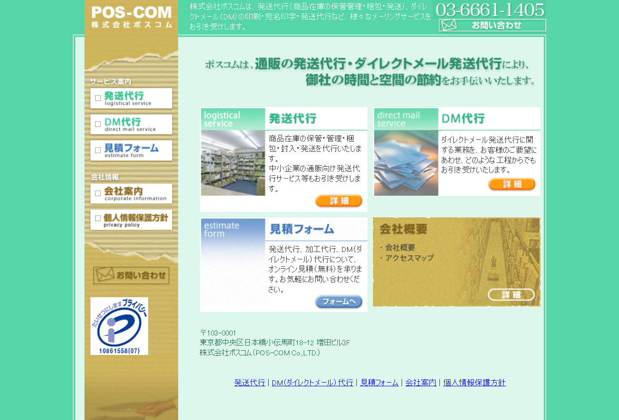Click the サービス案内 sidebar section heading
This screenshot has height=420, width=619.
(111, 82)
